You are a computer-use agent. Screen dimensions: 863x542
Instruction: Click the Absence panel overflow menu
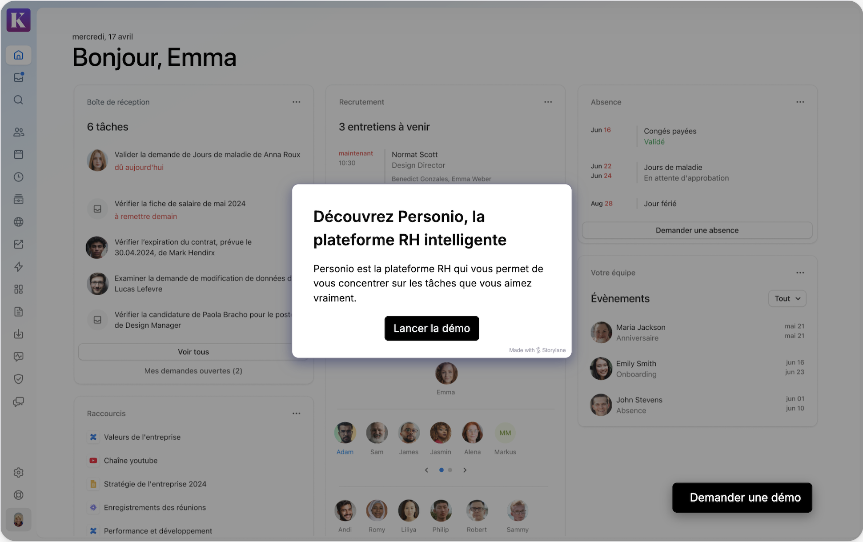pyautogui.click(x=800, y=102)
